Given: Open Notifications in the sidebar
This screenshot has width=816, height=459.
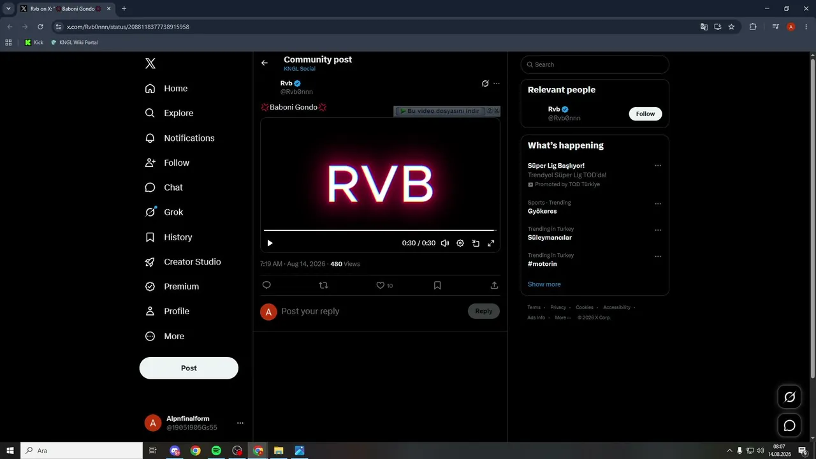Looking at the screenshot, I should coord(180,138).
